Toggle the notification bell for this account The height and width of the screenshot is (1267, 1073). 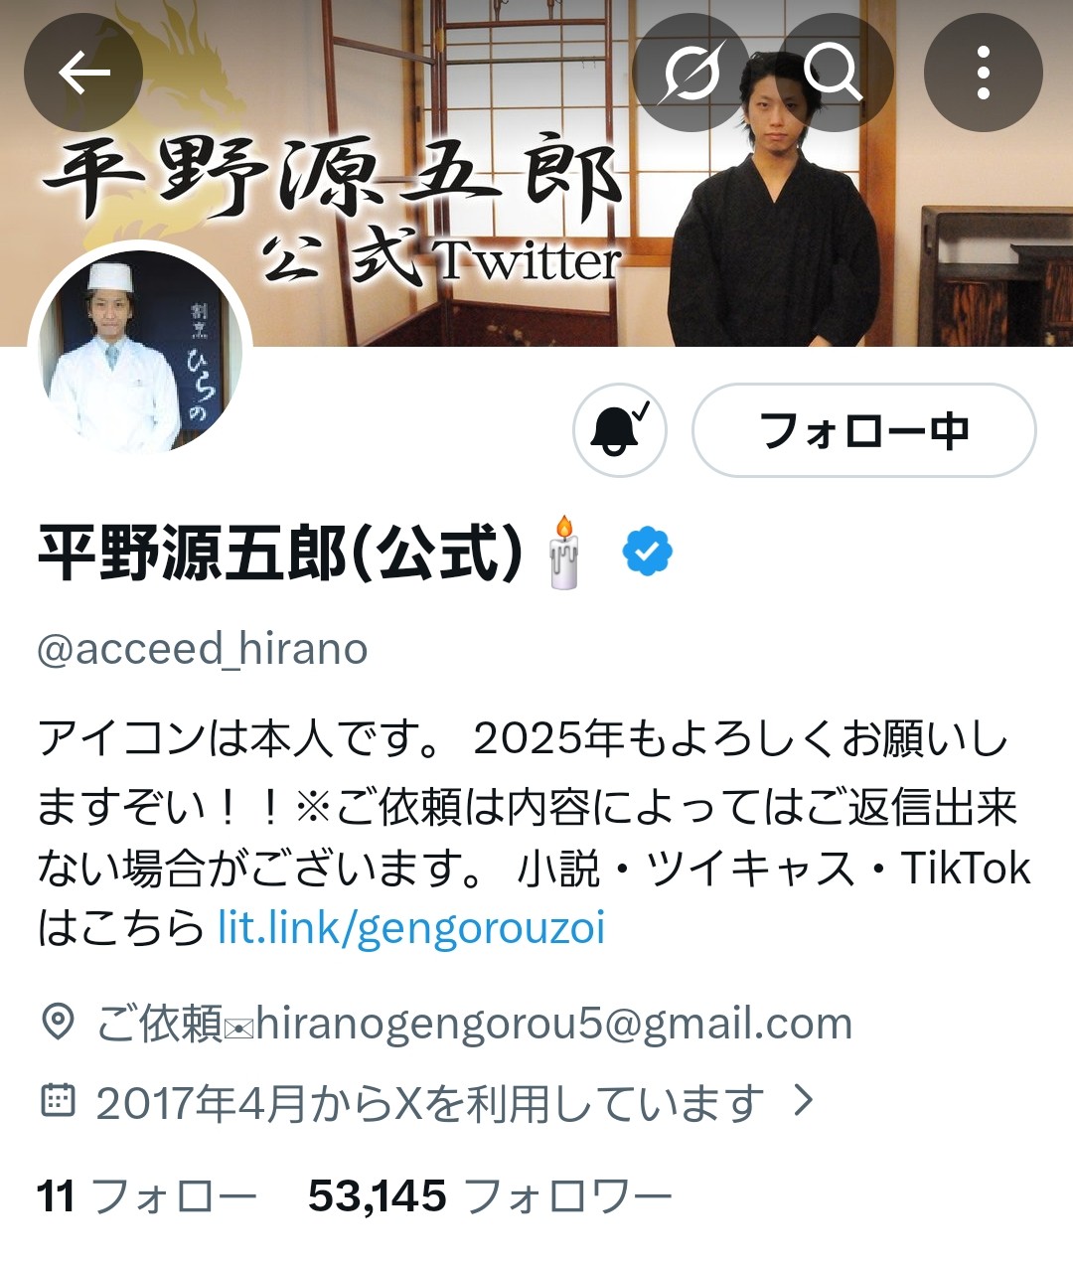pyautogui.click(x=620, y=430)
